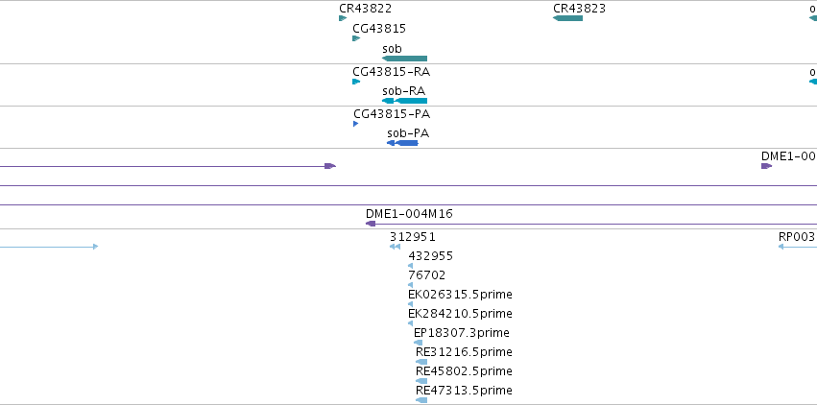Image resolution: width=817 pixels, height=405 pixels.
Task: Click the purple arrow end near sob-PA row
Action: coord(330,166)
